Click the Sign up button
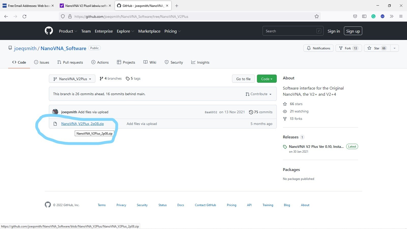Viewport: 407px width, 229px height. coord(353,31)
